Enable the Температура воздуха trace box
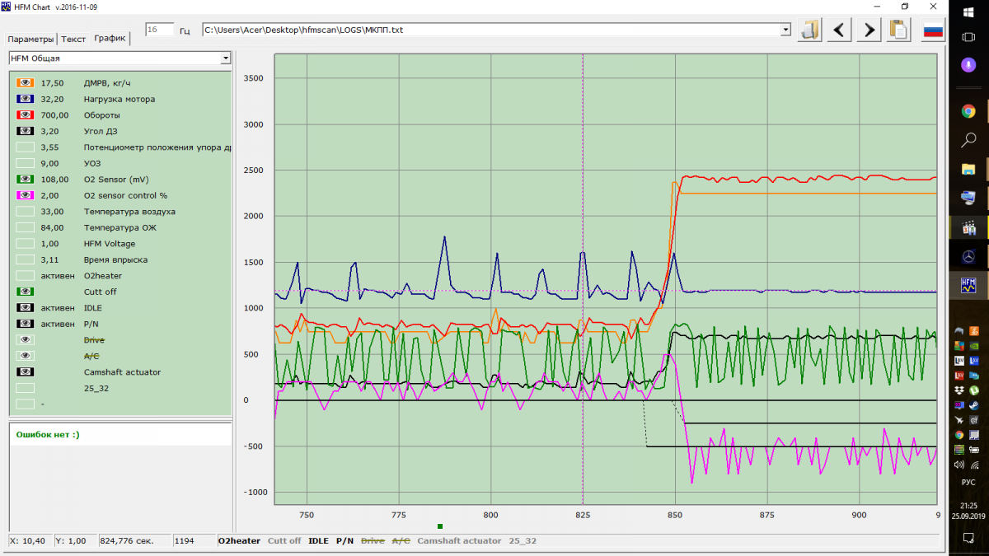989x556 pixels. pos(25,211)
